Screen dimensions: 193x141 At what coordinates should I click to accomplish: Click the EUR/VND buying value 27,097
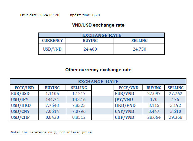click(154, 93)
